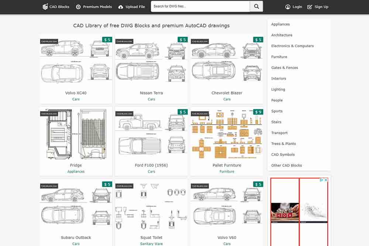This screenshot has height=246, width=369.
Task: Open the Volvo XC40 drawing thumbnail
Action: point(76,61)
